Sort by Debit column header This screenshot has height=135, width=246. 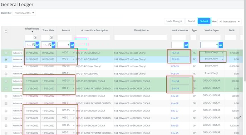pyautogui.click(x=232, y=30)
